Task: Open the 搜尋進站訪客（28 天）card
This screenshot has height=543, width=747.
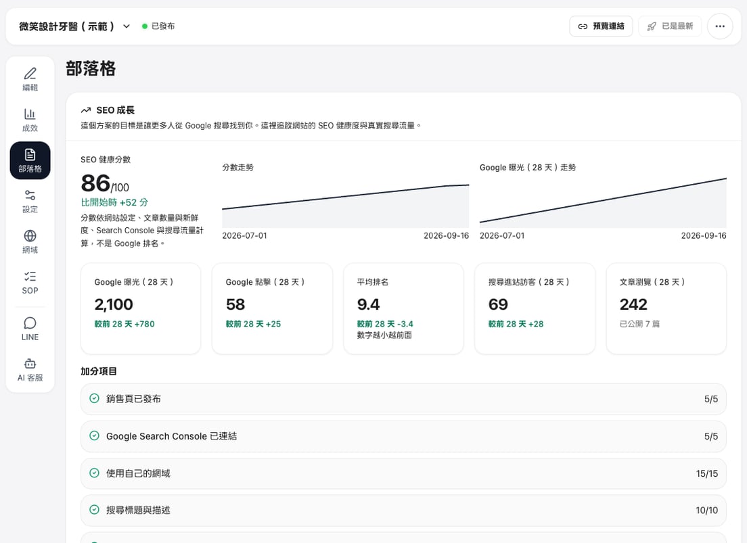Action: coord(535,308)
